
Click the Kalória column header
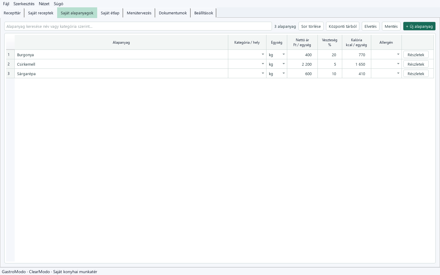pyautogui.click(x=357, y=42)
